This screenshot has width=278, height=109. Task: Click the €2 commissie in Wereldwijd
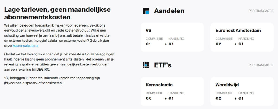click(218, 98)
